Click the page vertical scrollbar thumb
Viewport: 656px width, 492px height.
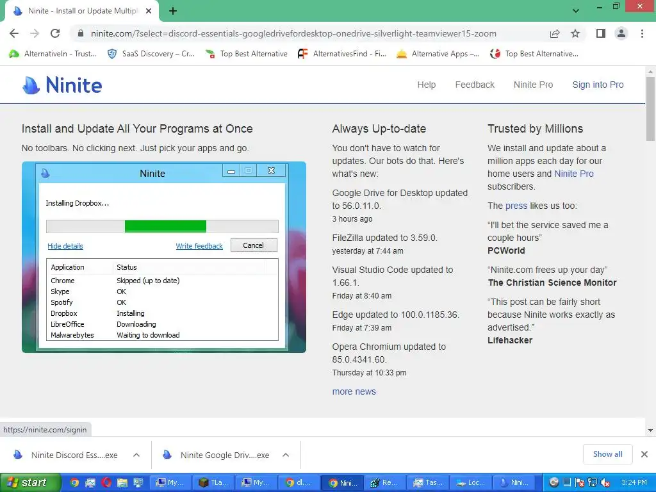point(650,109)
